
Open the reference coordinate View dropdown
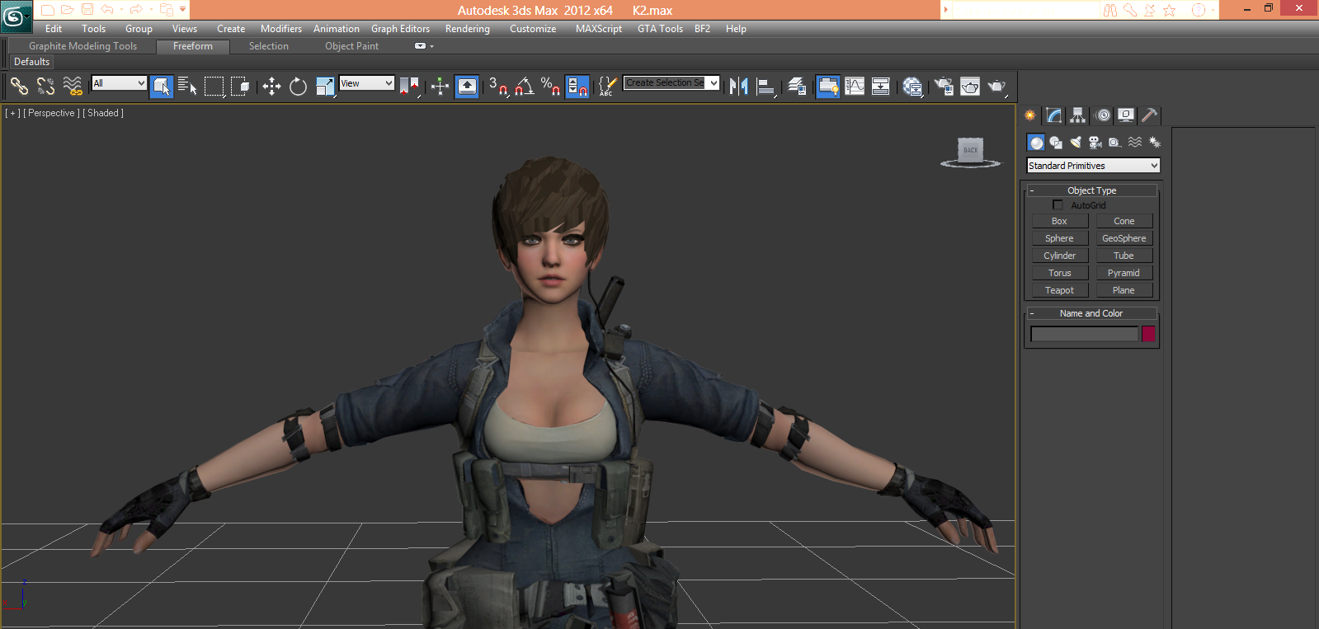click(x=366, y=83)
